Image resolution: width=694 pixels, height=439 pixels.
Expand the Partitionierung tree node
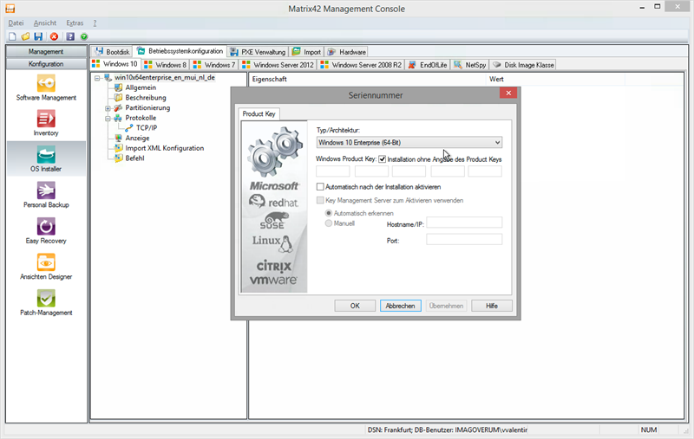pos(108,108)
